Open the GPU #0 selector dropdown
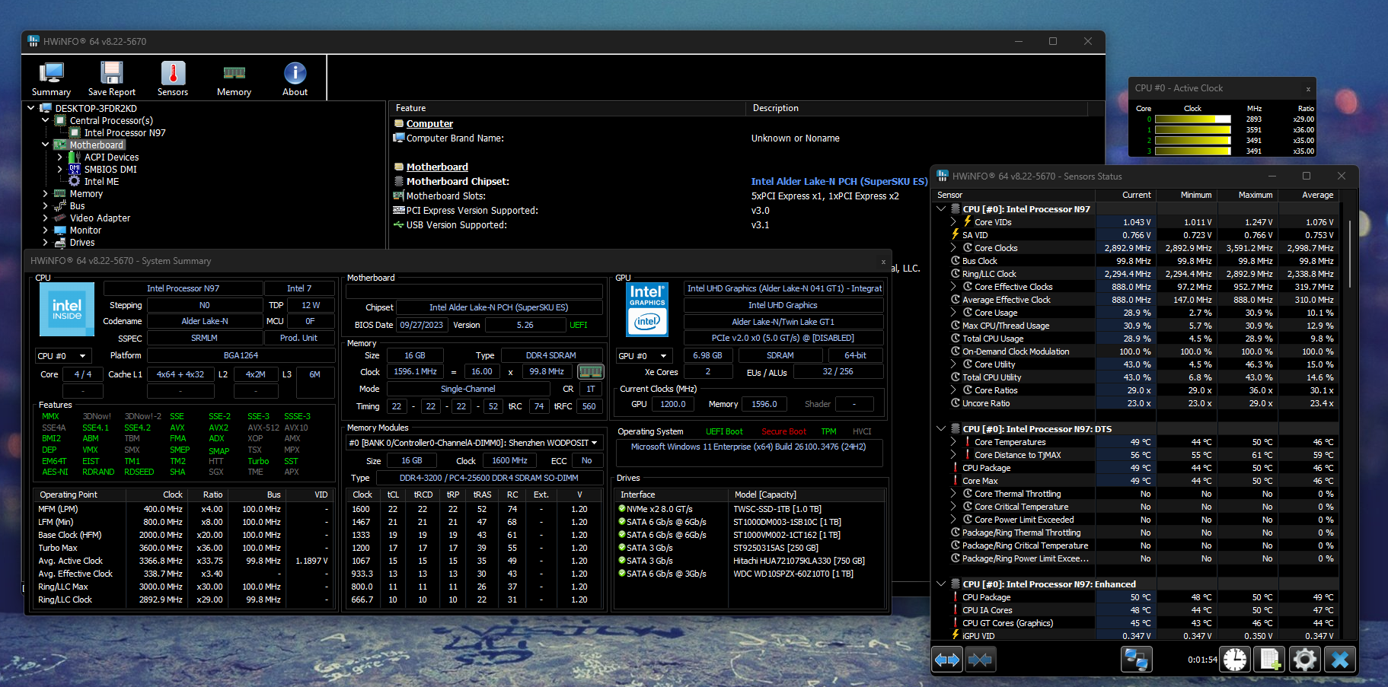Image resolution: width=1388 pixels, height=687 pixels. 645,355
